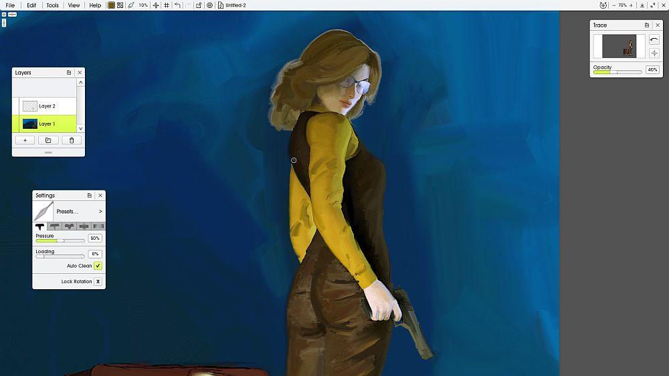669x376 pixels.
Task: Open the Tools menu
Action: click(x=52, y=5)
